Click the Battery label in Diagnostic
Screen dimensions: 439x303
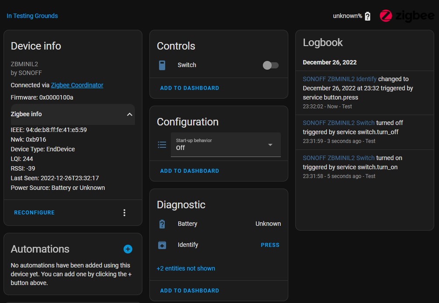188,224
